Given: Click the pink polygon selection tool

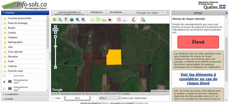Looking at the screenshot, I should click(119, 19).
